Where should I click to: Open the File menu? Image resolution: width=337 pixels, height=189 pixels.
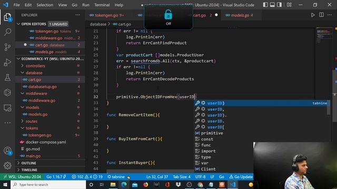(16, 5)
